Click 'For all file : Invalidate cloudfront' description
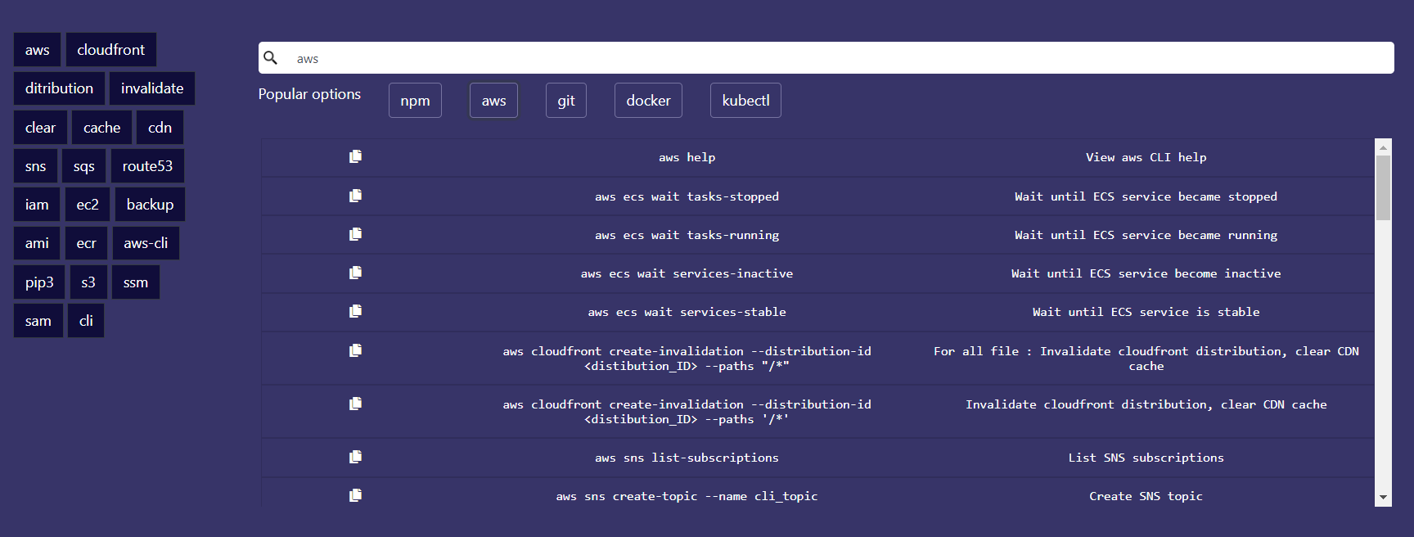The width and height of the screenshot is (1414, 537). (x=1146, y=359)
